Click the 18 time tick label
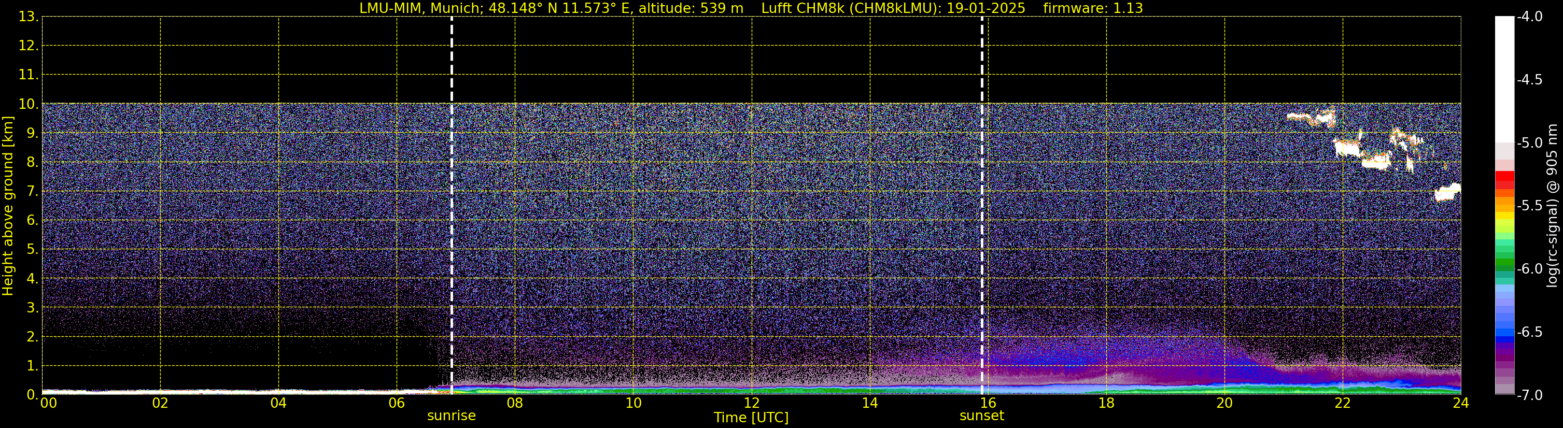Screen dimensions: 1563x428 click(x=1106, y=403)
